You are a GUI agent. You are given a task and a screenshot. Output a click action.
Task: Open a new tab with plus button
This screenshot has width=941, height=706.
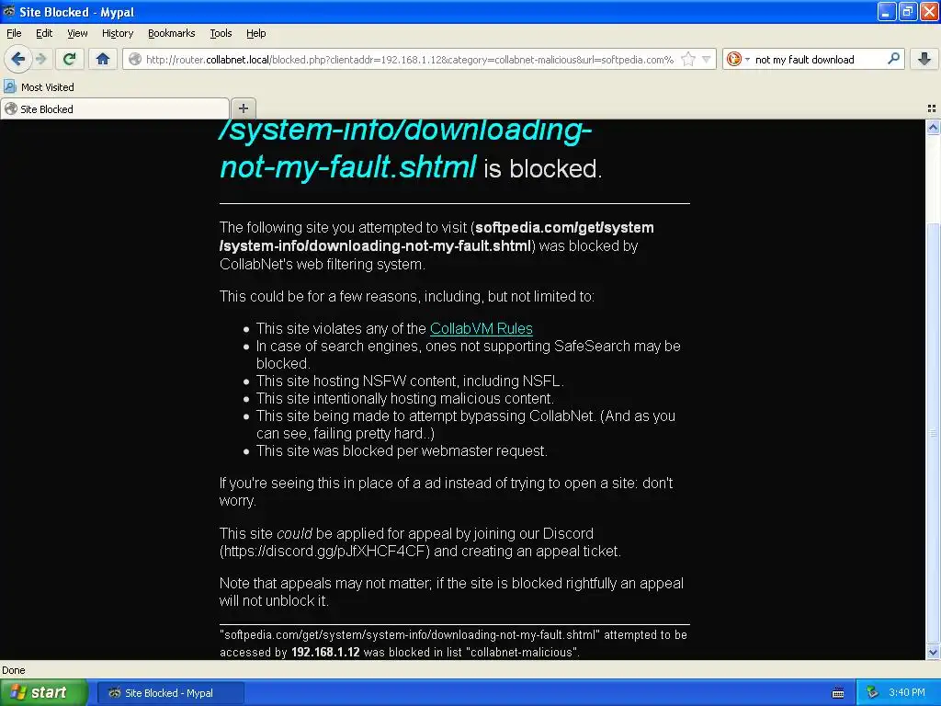[243, 108]
